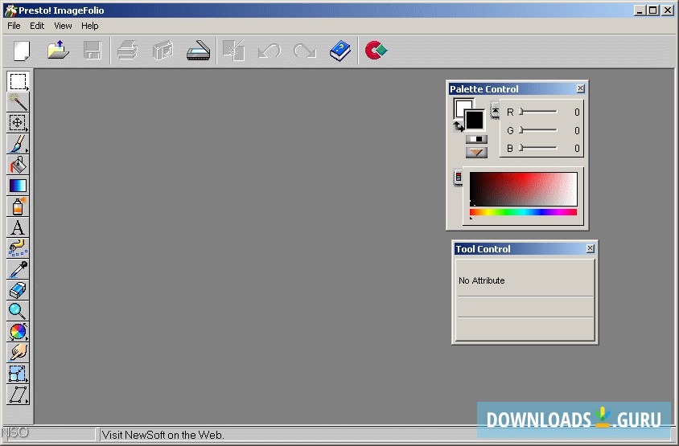Screen dimensions: 679x446
Task: Open an image file from folder
Action: [58, 51]
